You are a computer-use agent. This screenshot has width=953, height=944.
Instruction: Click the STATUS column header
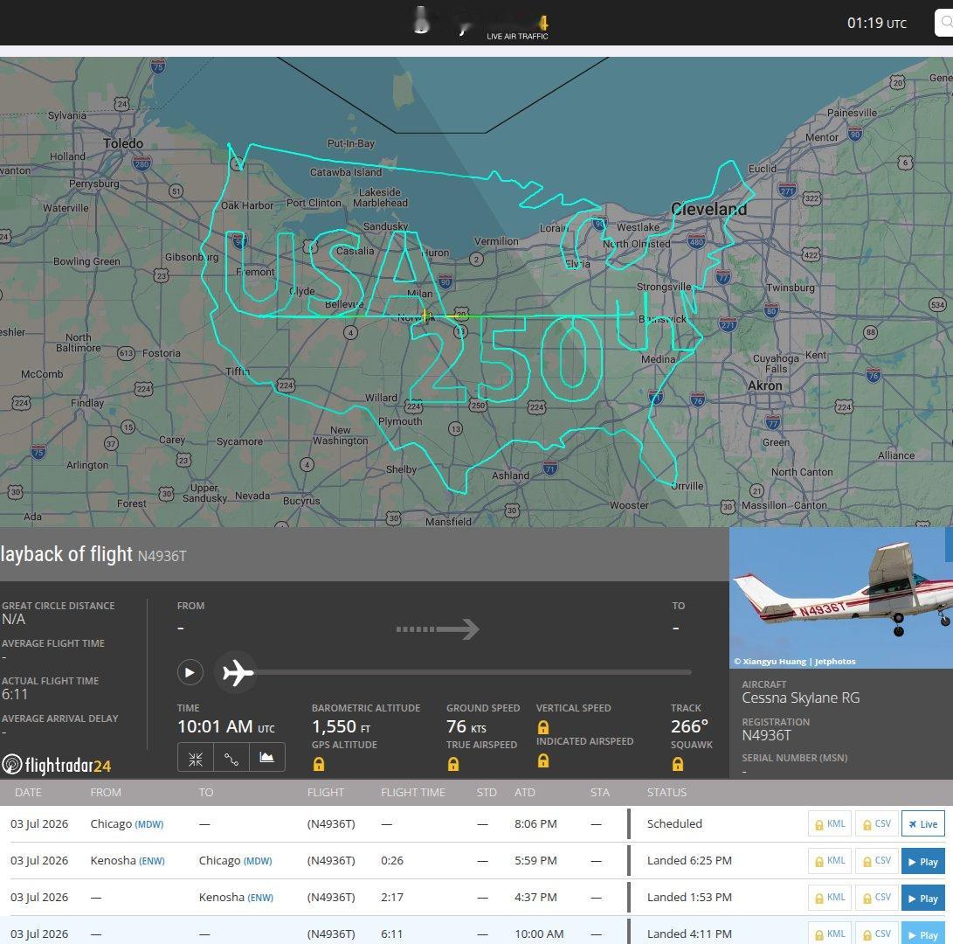click(x=666, y=792)
